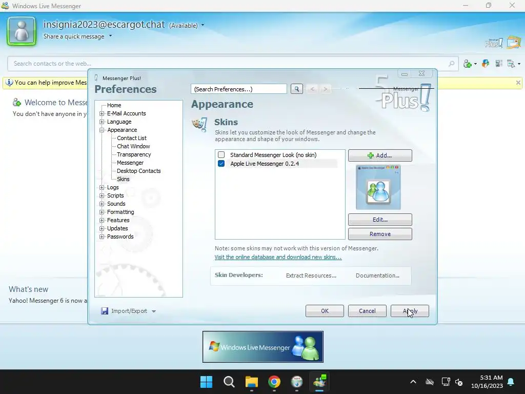Open the Messenger Plus! logo menu
The height and width of the screenshot is (394, 525).
coord(494,43)
